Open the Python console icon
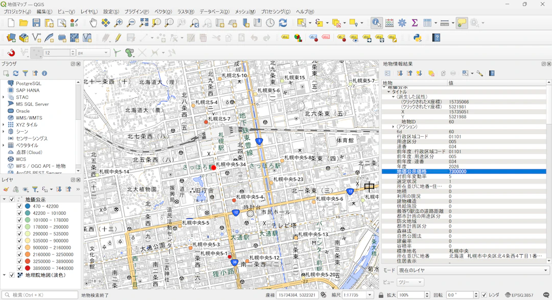 click(x=418, y=38)
